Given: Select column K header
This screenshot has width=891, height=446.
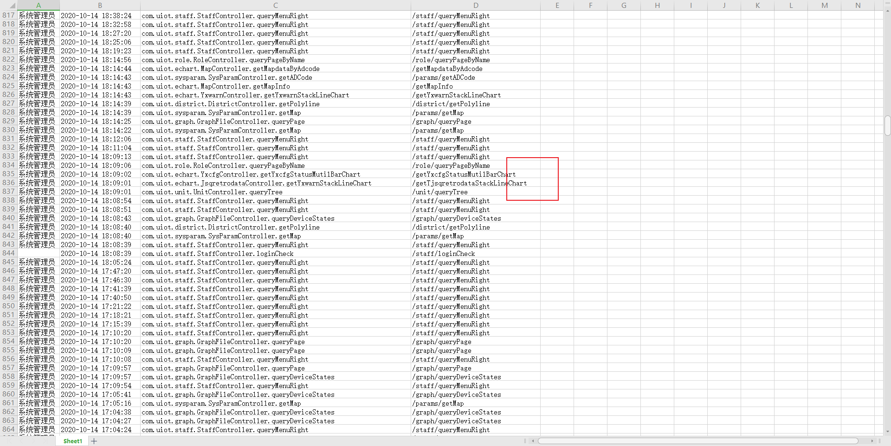Looking at the screenshot, I should pyautogui.click(x=758, y=6).
